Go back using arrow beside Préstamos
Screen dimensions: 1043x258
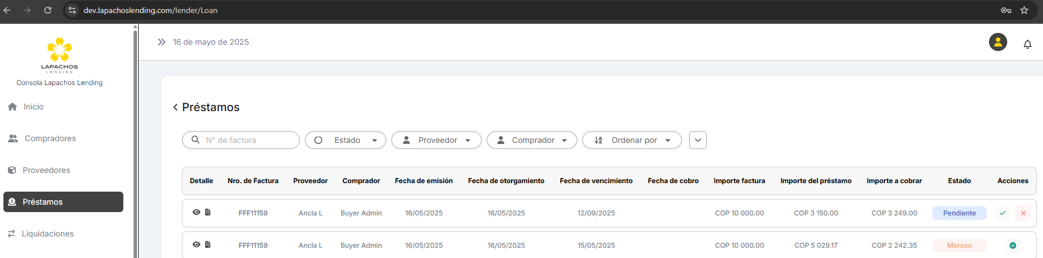point(175,107)
